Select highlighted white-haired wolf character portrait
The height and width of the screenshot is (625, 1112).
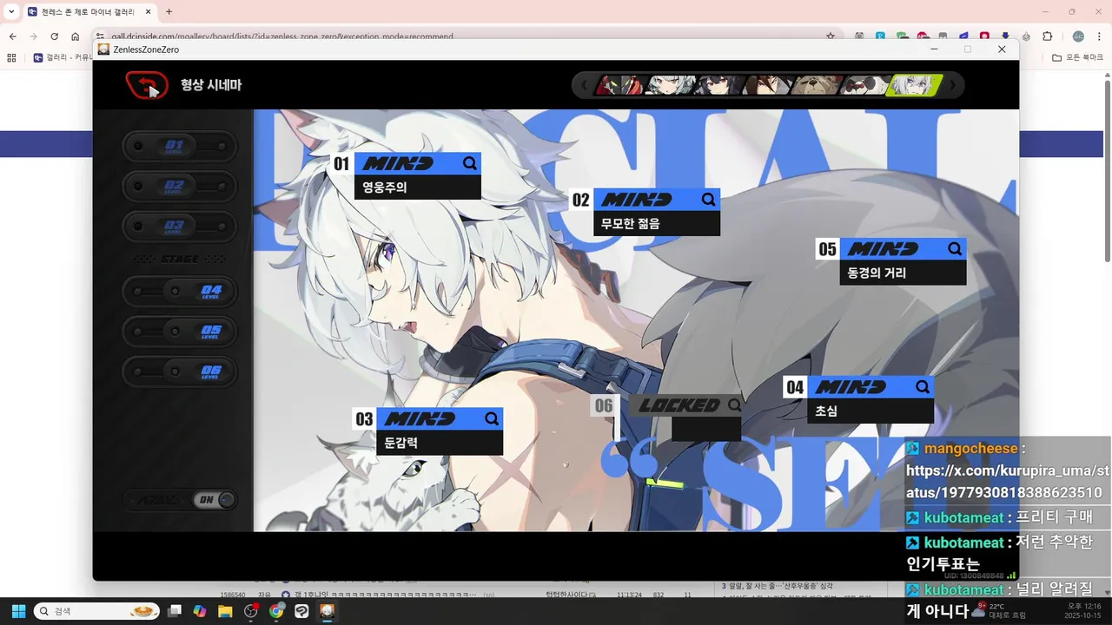(914, 85)
